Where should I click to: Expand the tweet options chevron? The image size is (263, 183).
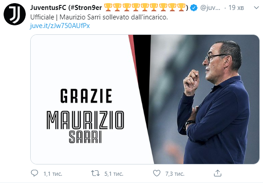coord(256,8)
